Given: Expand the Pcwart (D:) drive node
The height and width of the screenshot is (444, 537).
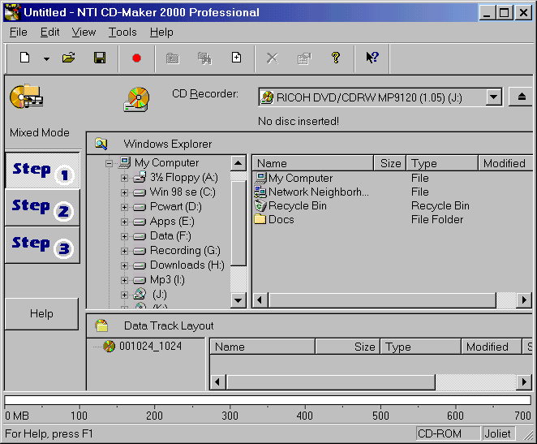Looking at the screenshot, I should (x=125, y=207).
